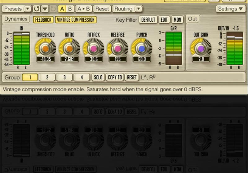Switch to state B
This screenshot has width=248, height=173.
(x=70, y=9)
